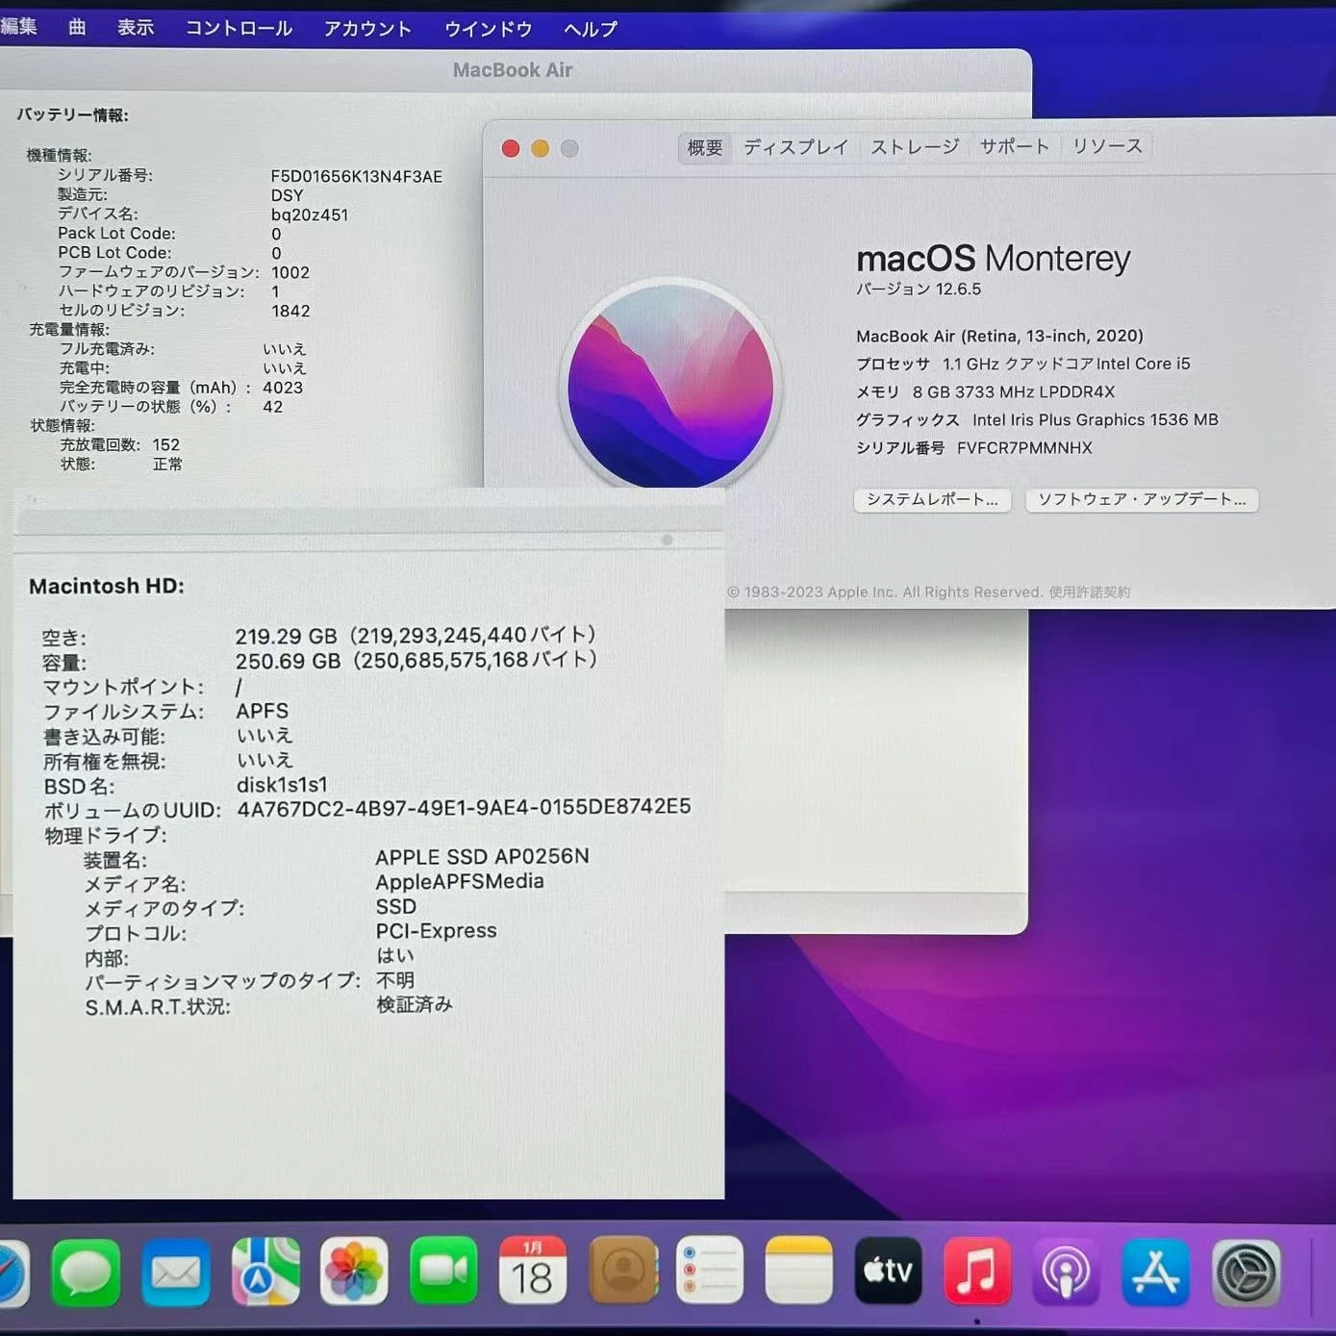
Task: Click the システムレポート button
Action: pos(931,500)
